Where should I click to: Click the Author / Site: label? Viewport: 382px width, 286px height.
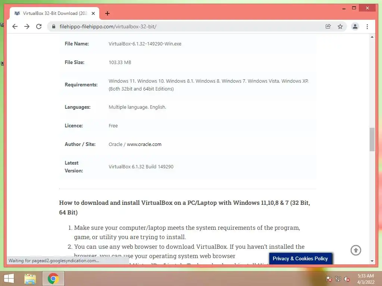pyautogui.click(x=80, y=144)
